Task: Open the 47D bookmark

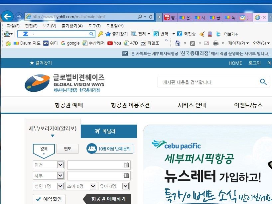Action: pyautogui.click(x=131, y=43)
